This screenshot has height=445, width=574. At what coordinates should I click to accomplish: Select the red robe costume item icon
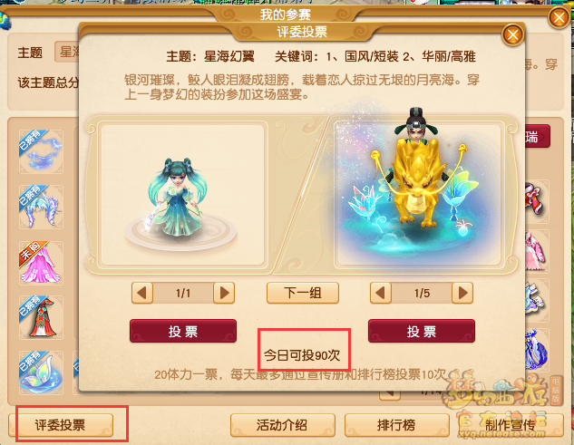point(41,317)
